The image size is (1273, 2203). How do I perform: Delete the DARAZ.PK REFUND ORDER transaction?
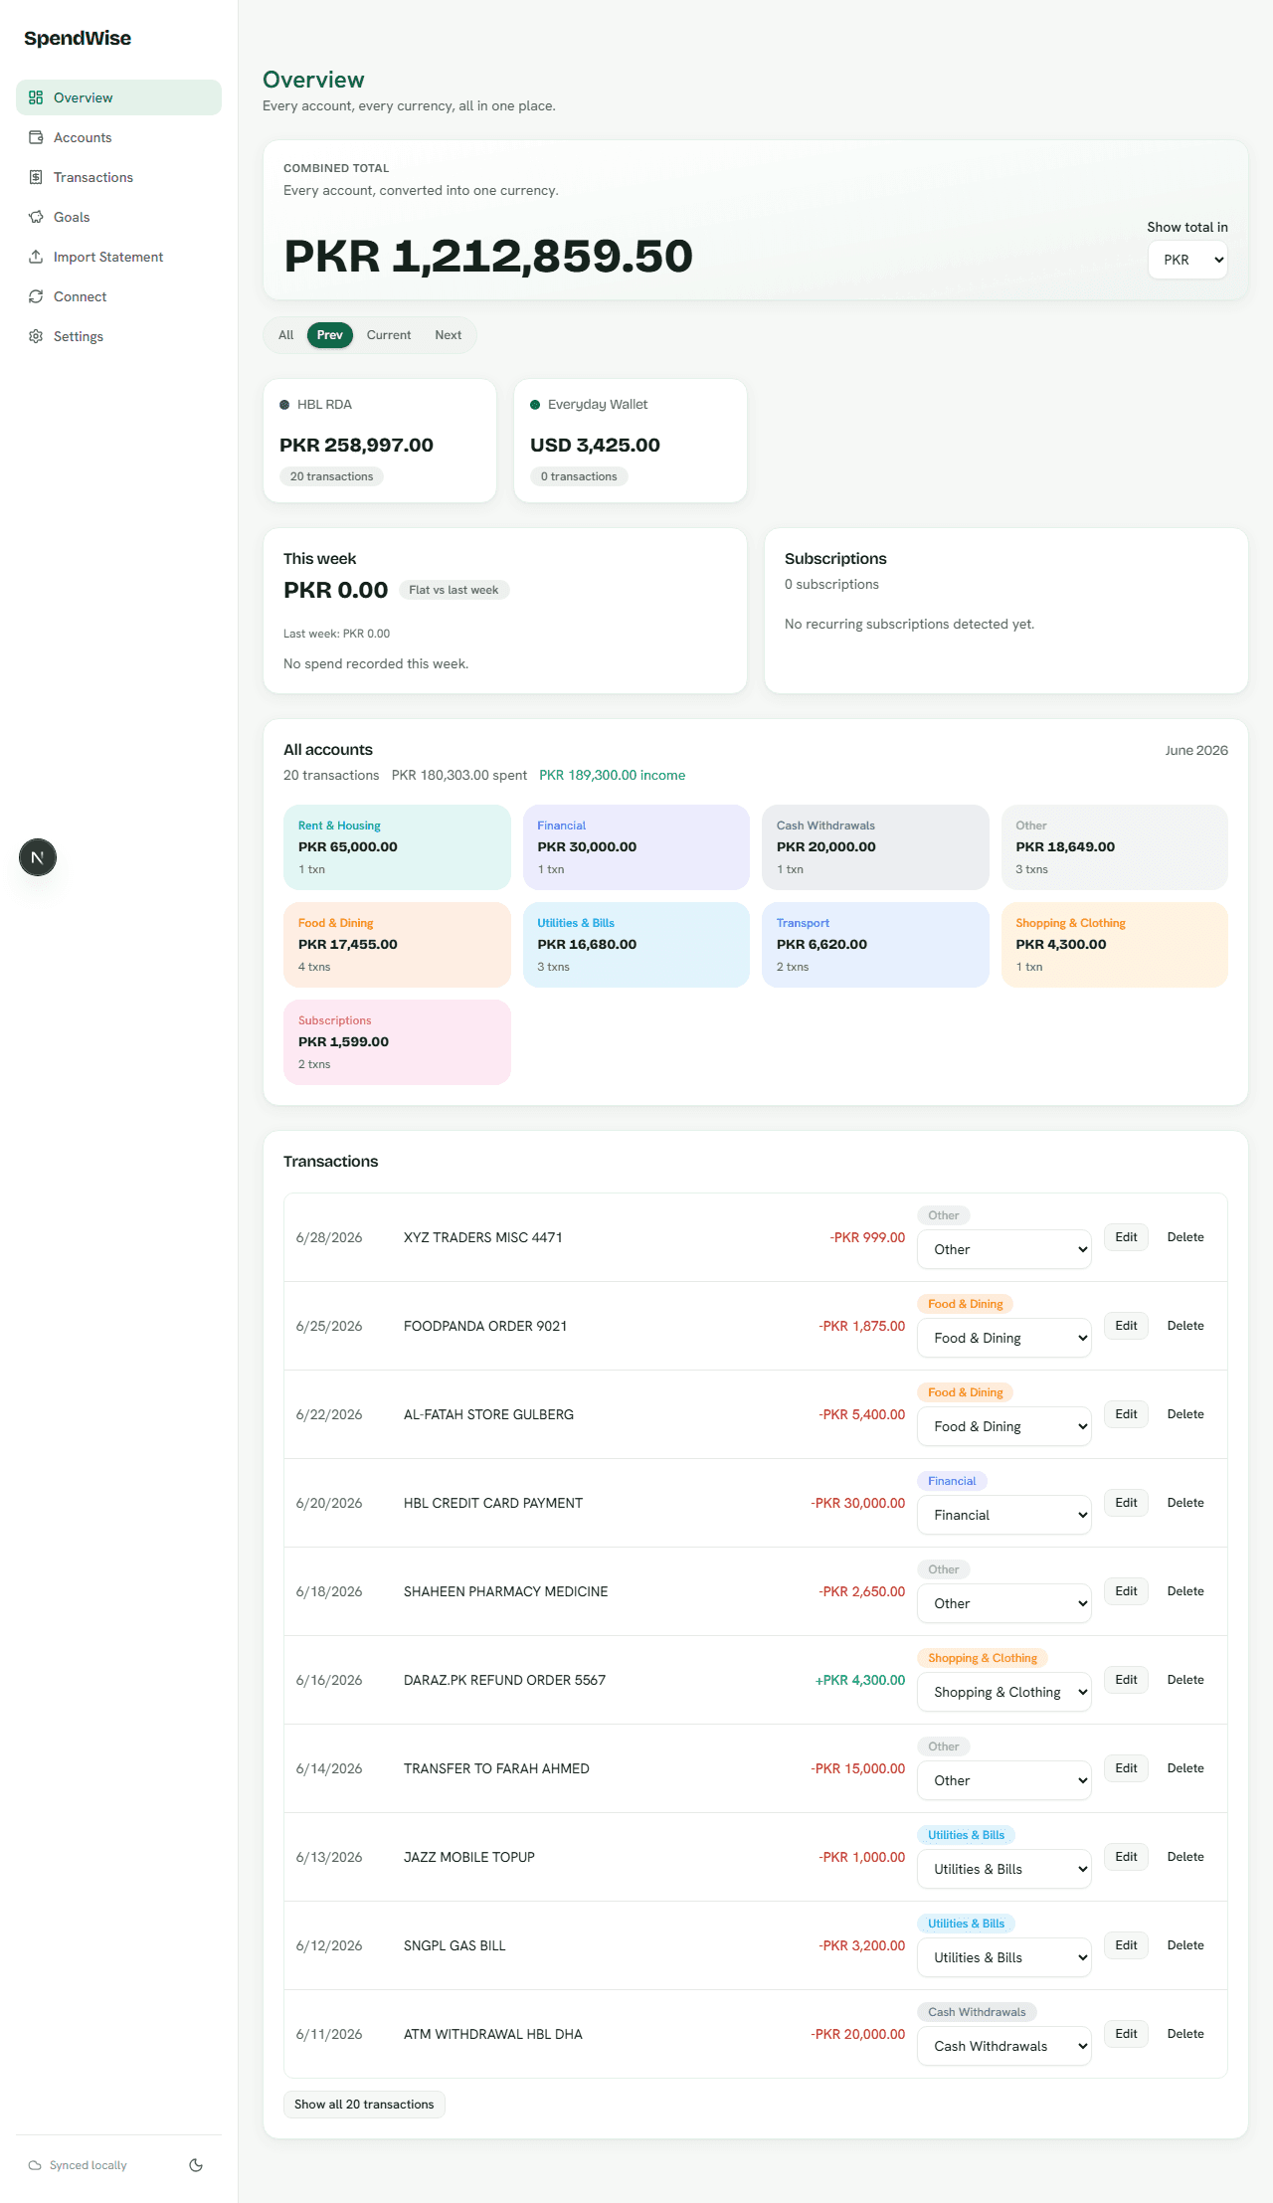[1185, 1680]
